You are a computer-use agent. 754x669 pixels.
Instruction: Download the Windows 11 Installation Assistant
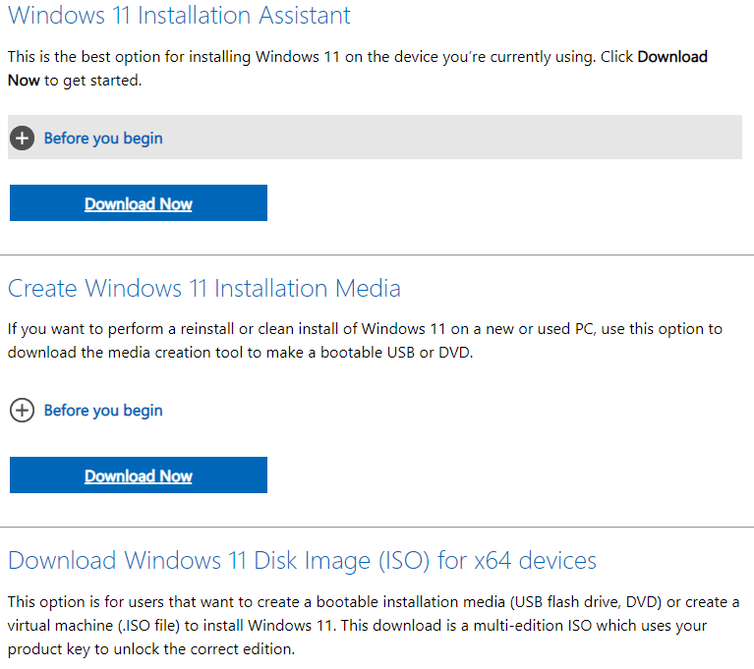point(139,203)
